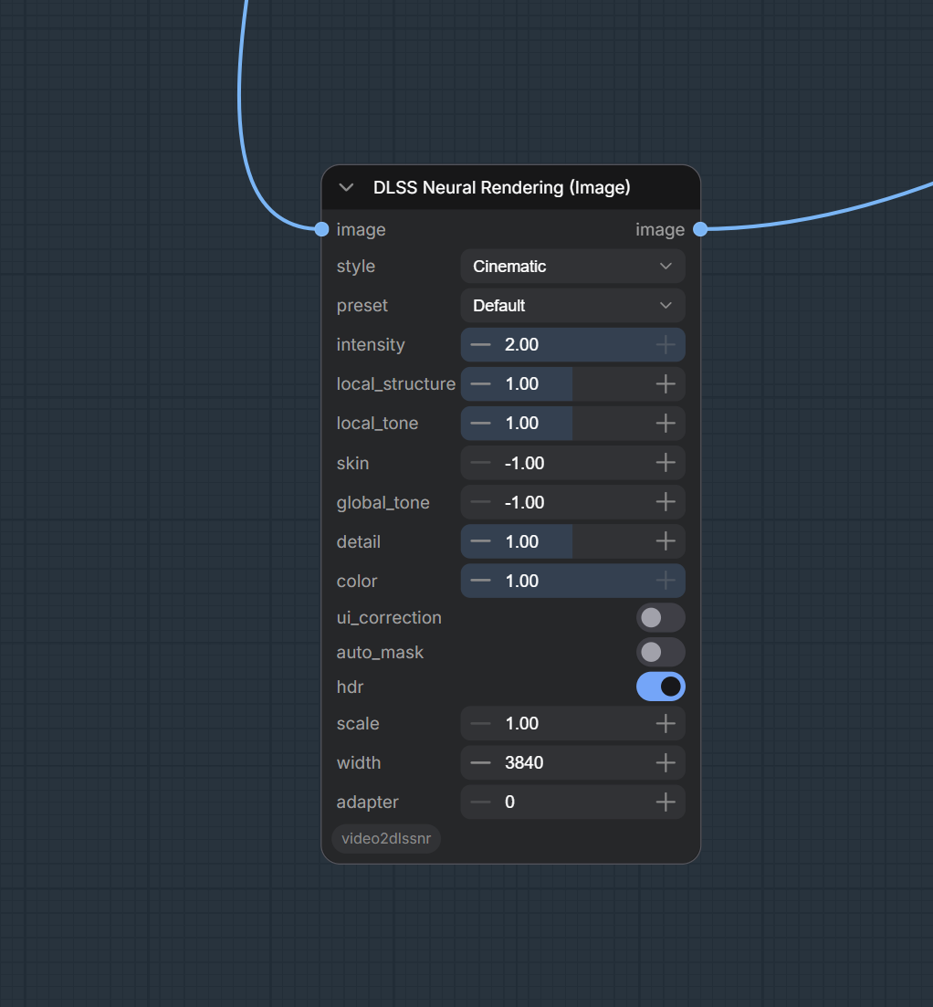Click the detail slider value 1.00

[521, 541]
